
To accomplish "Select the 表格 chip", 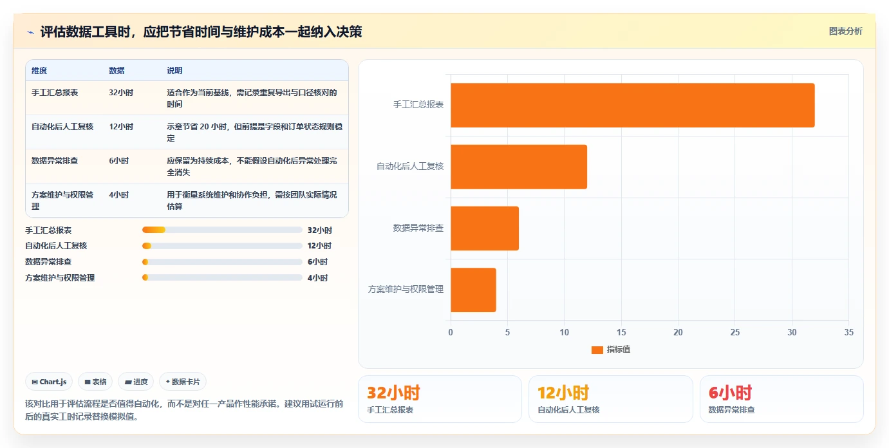I will 95,382.
